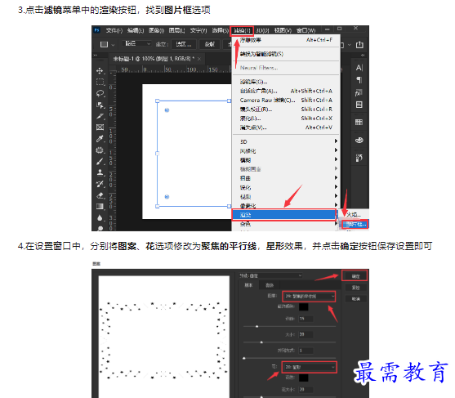The width and height of the screenshot is (455, 398).
Task: Open the table-grid panel icon in right strip
Action: coord(359,123)
